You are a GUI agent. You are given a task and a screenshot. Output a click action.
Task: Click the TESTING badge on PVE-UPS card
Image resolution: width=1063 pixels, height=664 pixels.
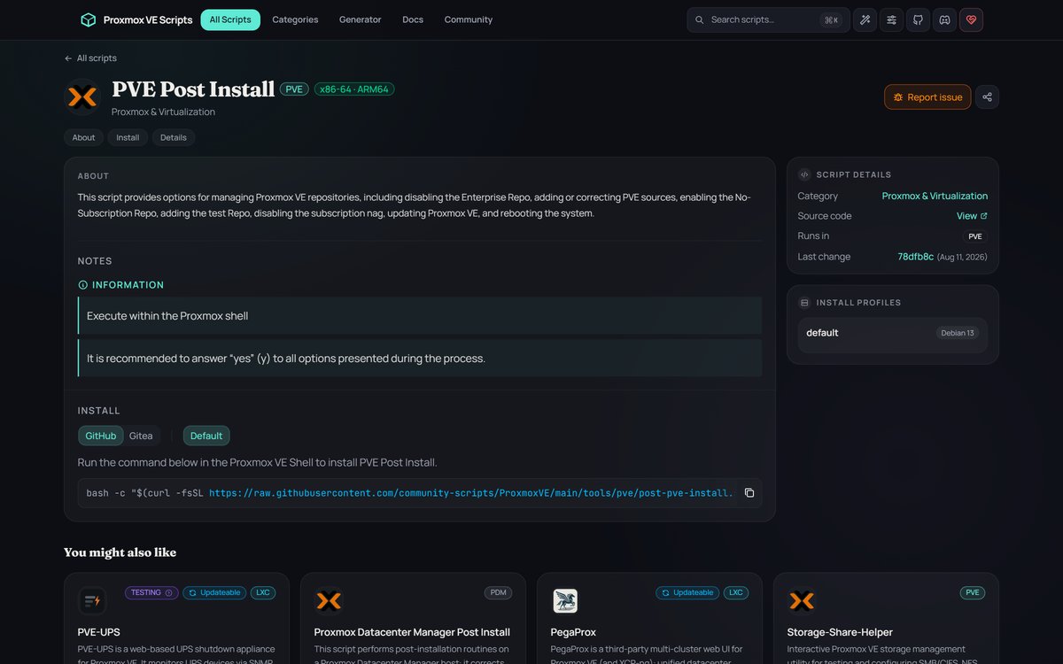tap(151, 592)
